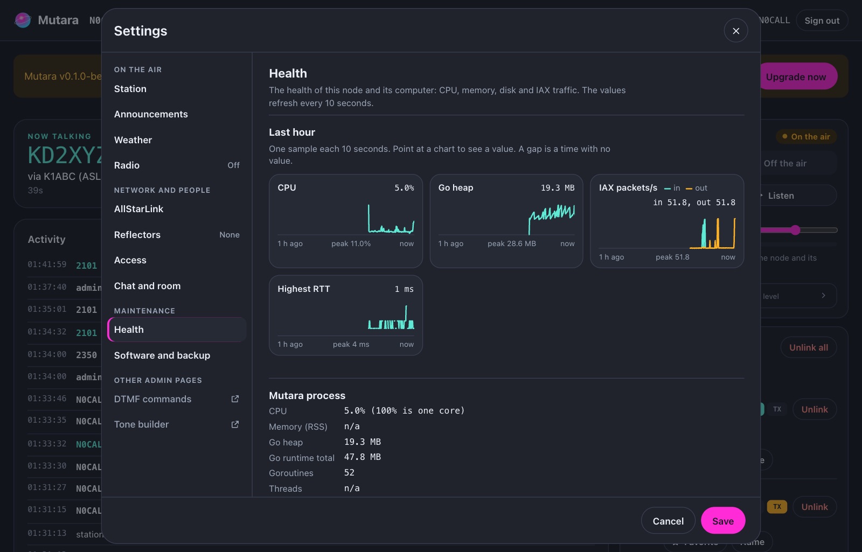
Task: Click the 'Go runtime total' 47.8 MB value
Action: click(x=362, y=457)
